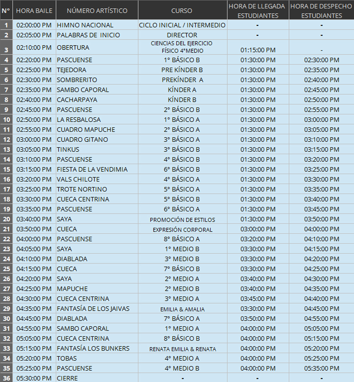The width and height of the screenshot is (354, 382).
Task: Select the 'PREKÍNDER A' cell
Action: click(183, 80)
